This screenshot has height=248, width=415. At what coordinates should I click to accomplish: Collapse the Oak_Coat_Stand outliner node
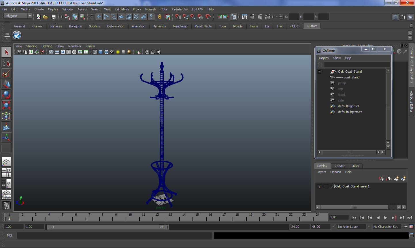(319, 72)
